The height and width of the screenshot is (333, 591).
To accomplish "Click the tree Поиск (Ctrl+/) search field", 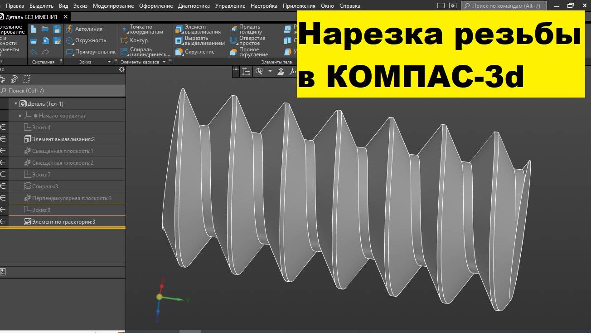I will (63, 91).
